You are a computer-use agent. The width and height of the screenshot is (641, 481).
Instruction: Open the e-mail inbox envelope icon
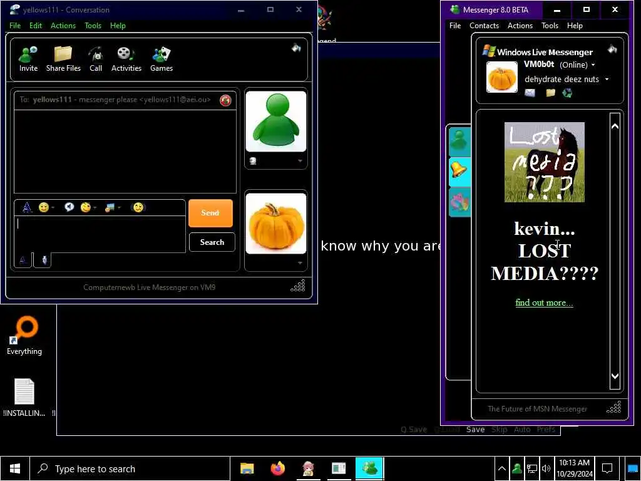pyautogui.click(x=530, y=93)
